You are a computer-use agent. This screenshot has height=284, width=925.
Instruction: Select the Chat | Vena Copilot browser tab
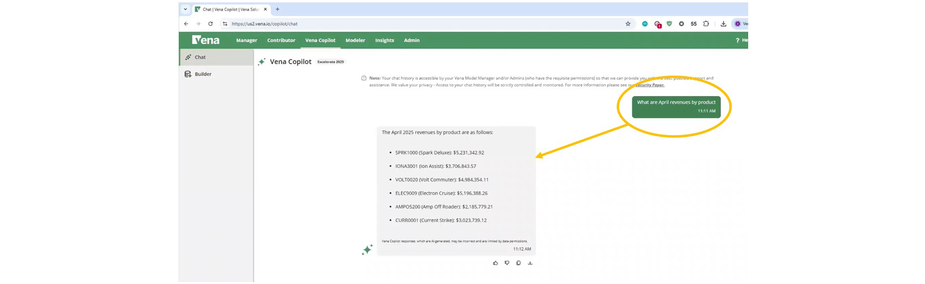230,9
